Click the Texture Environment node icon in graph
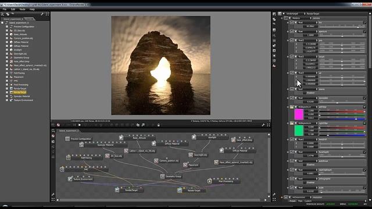This screenshot has height=209, width=372. coord(70,179)
